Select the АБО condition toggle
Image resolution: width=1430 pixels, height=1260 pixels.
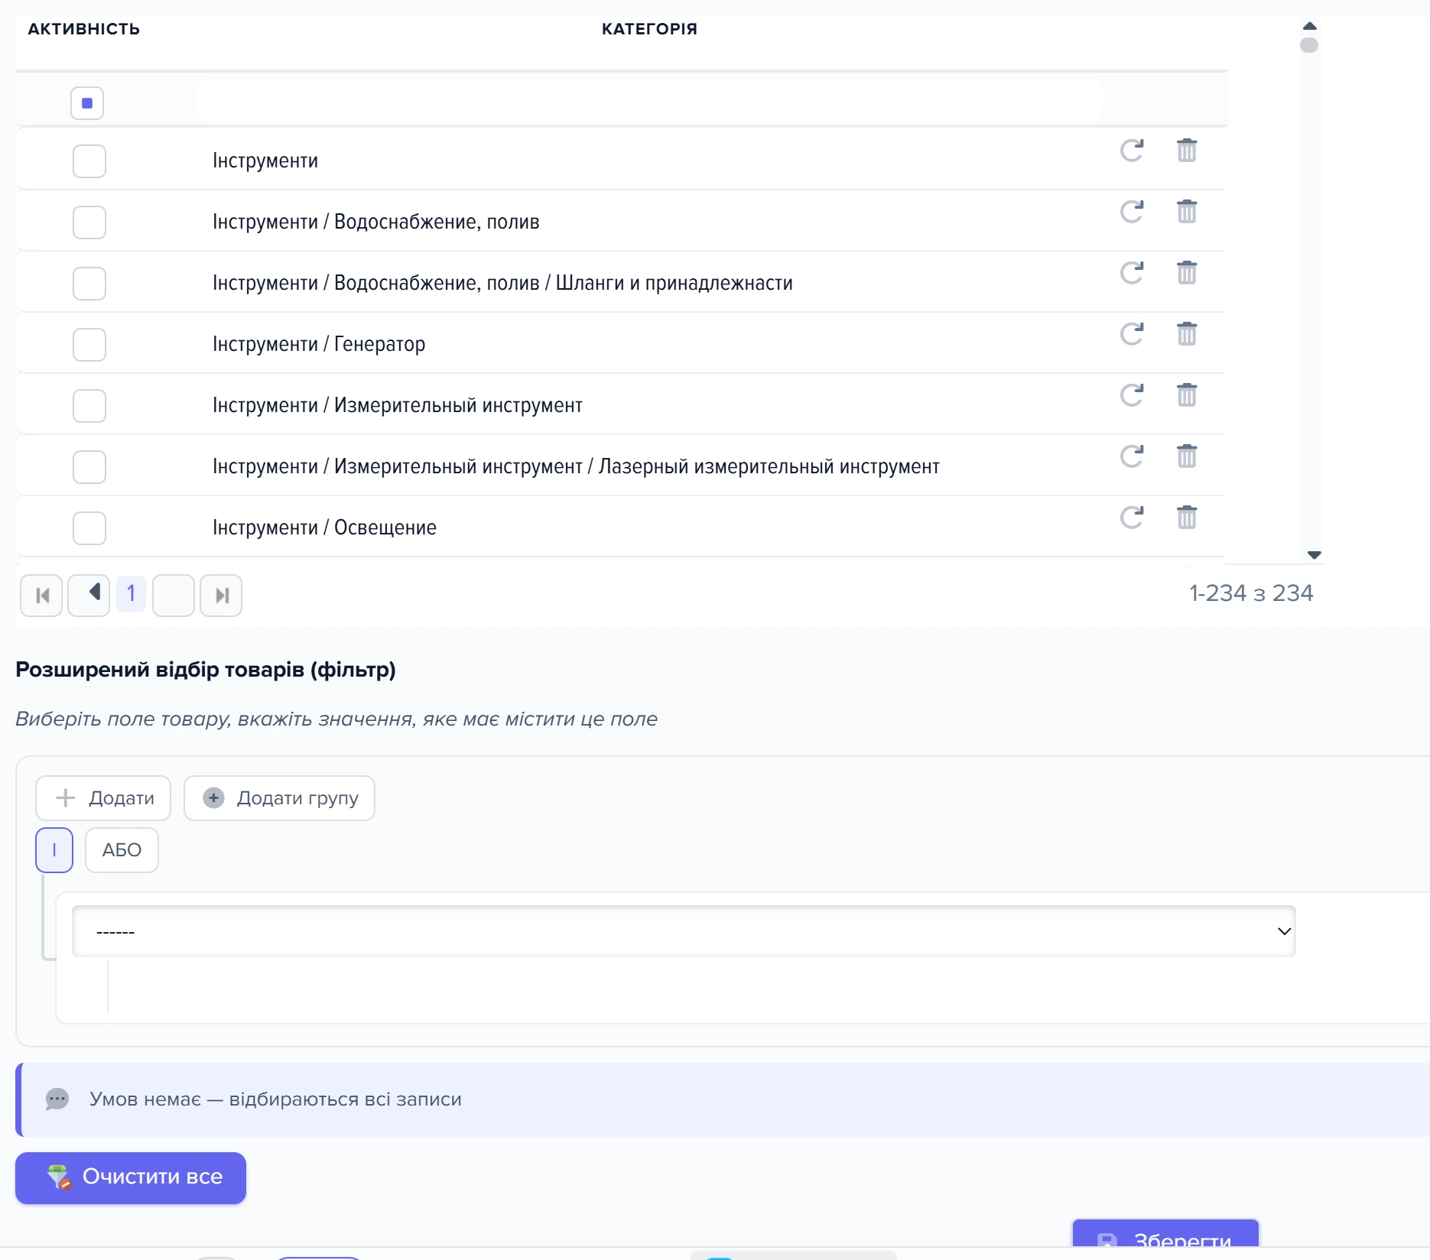(x=122, y=850)
